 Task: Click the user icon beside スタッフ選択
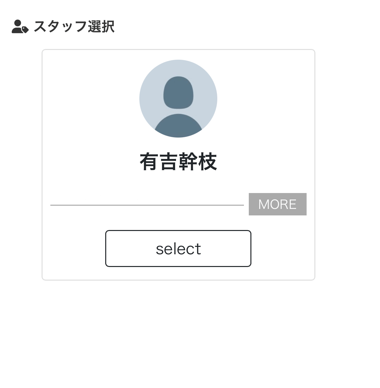pyautogui.click(x=20, y=27)
